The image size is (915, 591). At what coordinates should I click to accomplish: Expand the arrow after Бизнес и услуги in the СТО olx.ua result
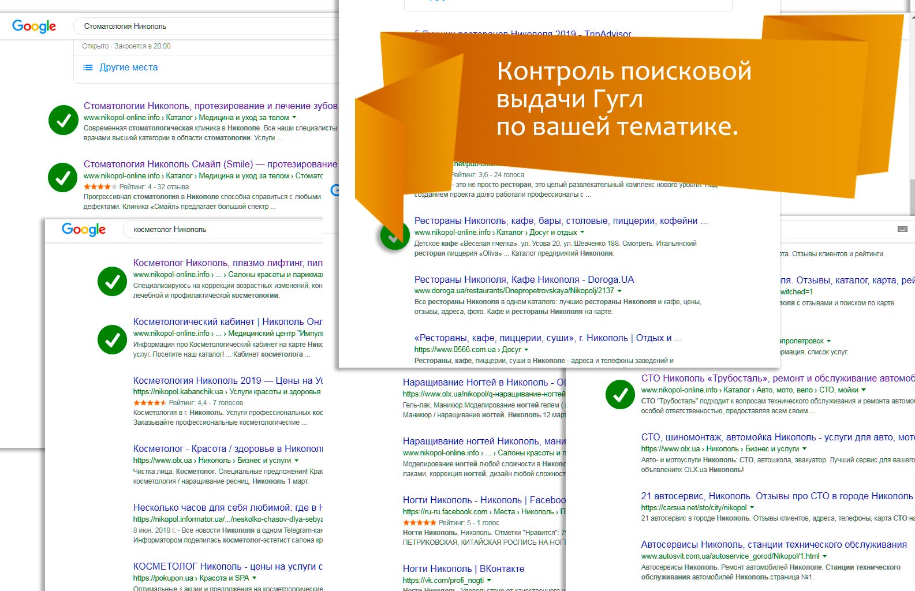(x=804, y=449)
